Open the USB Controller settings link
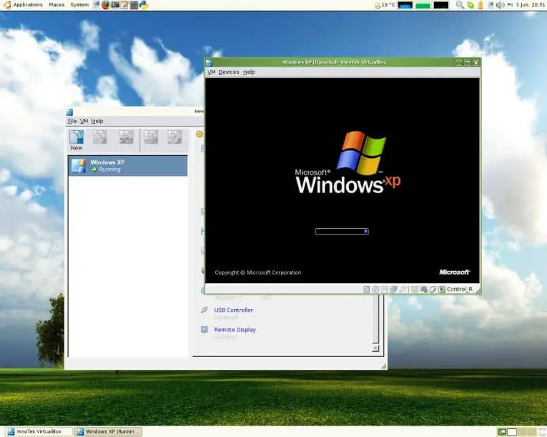 pyautogui.click(x=233, y=310)
